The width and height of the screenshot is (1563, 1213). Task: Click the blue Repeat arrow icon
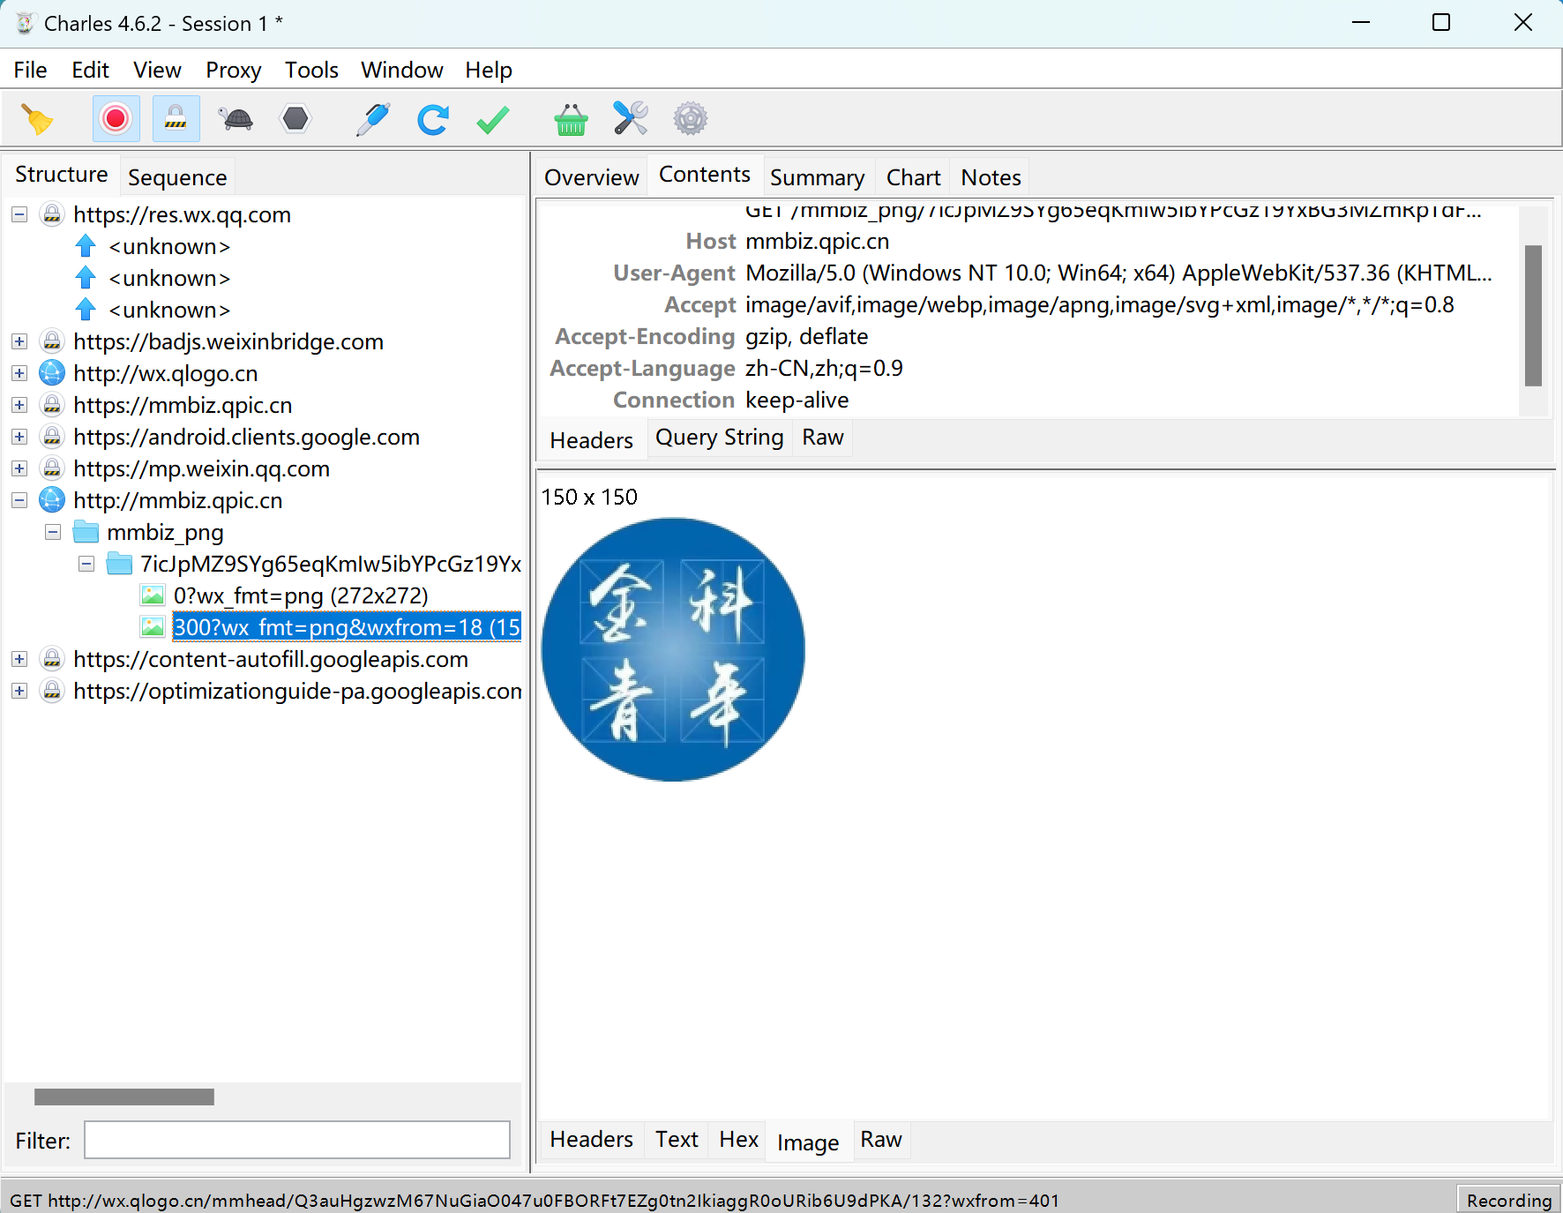pos(433,119)
